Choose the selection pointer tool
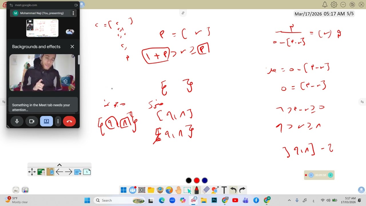This screenshot has height=206, width=366. 187,190
